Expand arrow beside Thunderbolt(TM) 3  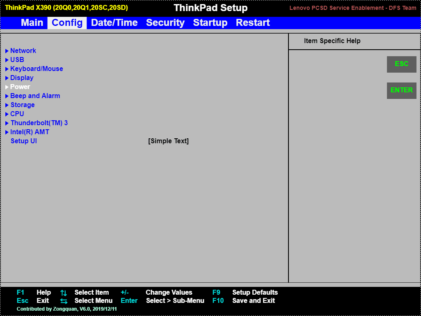click(7, 123)
